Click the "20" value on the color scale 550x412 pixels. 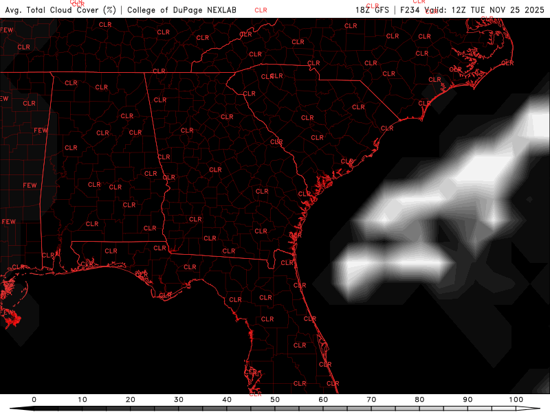pos(131,400)
